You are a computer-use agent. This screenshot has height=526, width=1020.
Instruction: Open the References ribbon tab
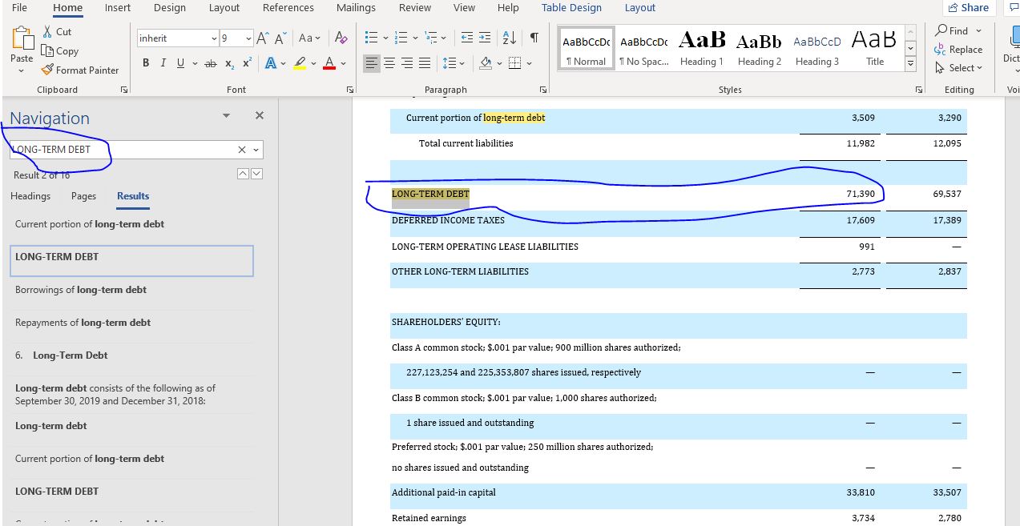(x=287, y=8)
